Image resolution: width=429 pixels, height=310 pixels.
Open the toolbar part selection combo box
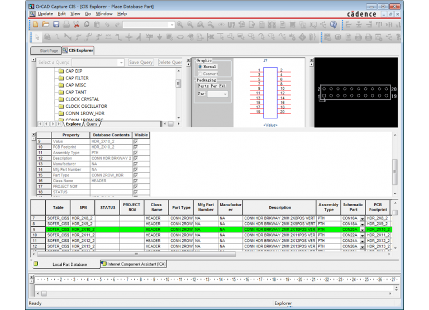point(171,25)
